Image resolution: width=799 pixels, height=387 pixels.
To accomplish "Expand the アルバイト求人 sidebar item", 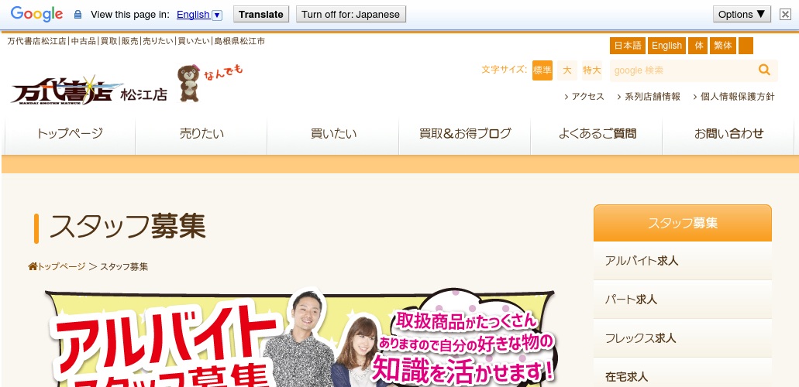I will 682,261.
